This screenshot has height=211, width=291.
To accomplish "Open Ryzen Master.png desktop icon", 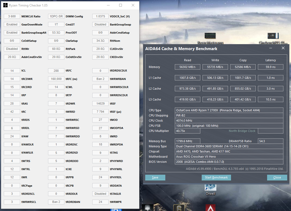I will 210,38.
